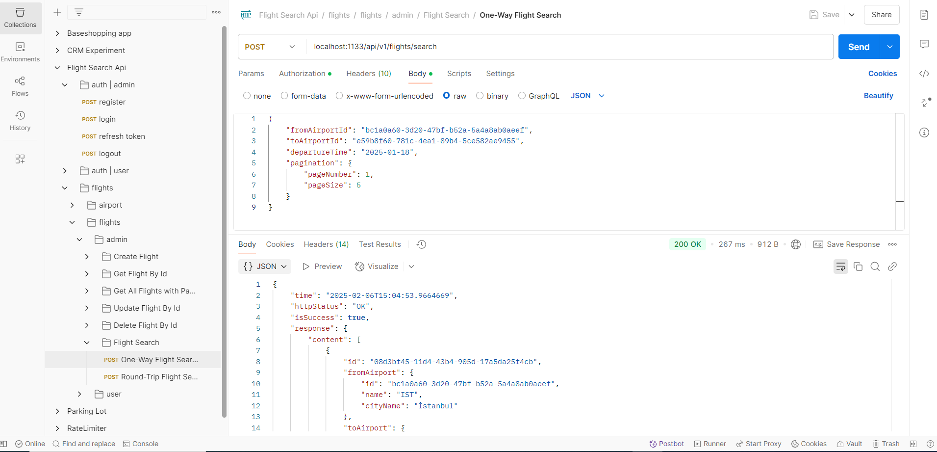Expand the Baseshopping app collection
This screenshot has width=937, height=452.
(x=57, y=33)
